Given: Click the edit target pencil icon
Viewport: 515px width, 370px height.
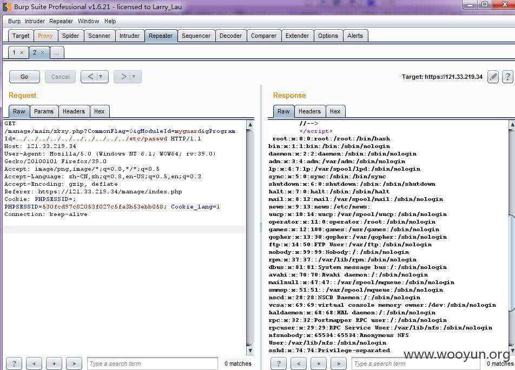Looking at the screenshot, I should [x=493, y=77].
